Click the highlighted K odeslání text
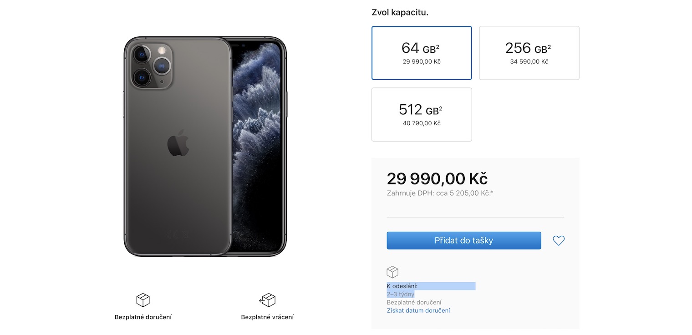 click(x=402, y=286)
